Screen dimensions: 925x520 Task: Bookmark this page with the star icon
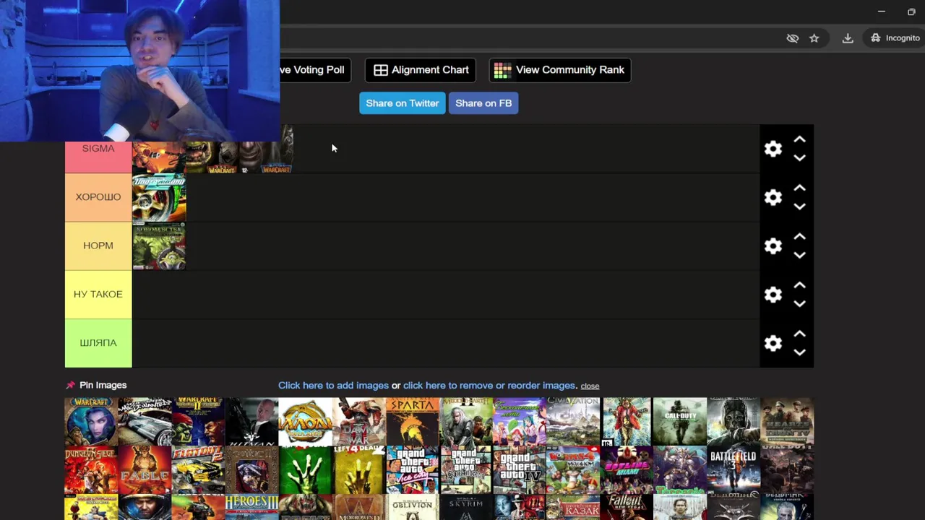tap(814, 38)
